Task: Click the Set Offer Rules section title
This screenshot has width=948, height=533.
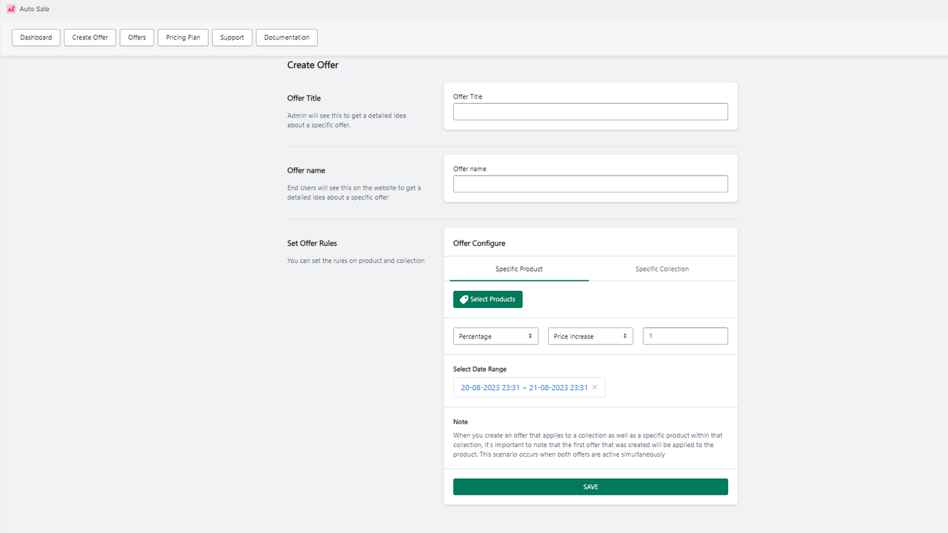Action: [x=312, y=243]
